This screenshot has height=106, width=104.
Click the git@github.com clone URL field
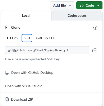pos(47,50)
